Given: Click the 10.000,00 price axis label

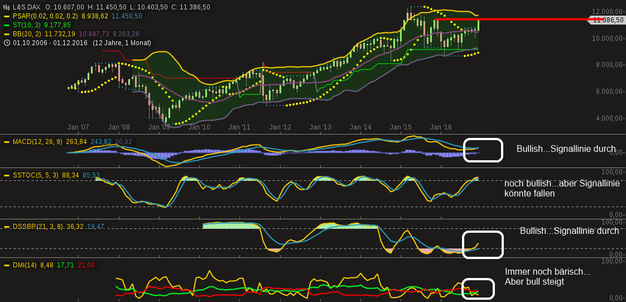Looking at the screenshot, I should click(x=608, y=39).
